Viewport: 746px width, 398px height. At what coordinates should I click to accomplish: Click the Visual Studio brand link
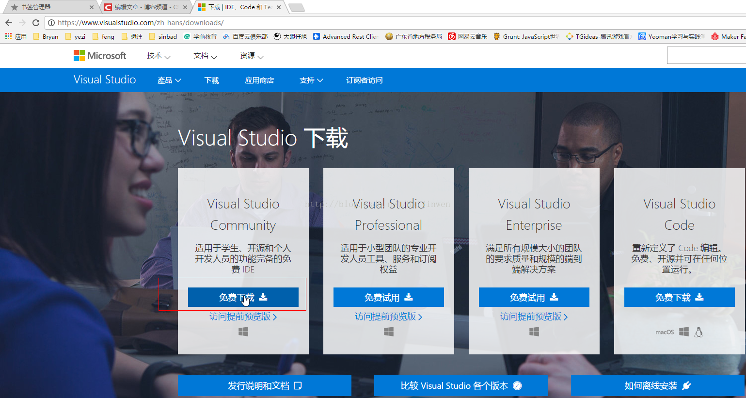[x=105, y=80]
